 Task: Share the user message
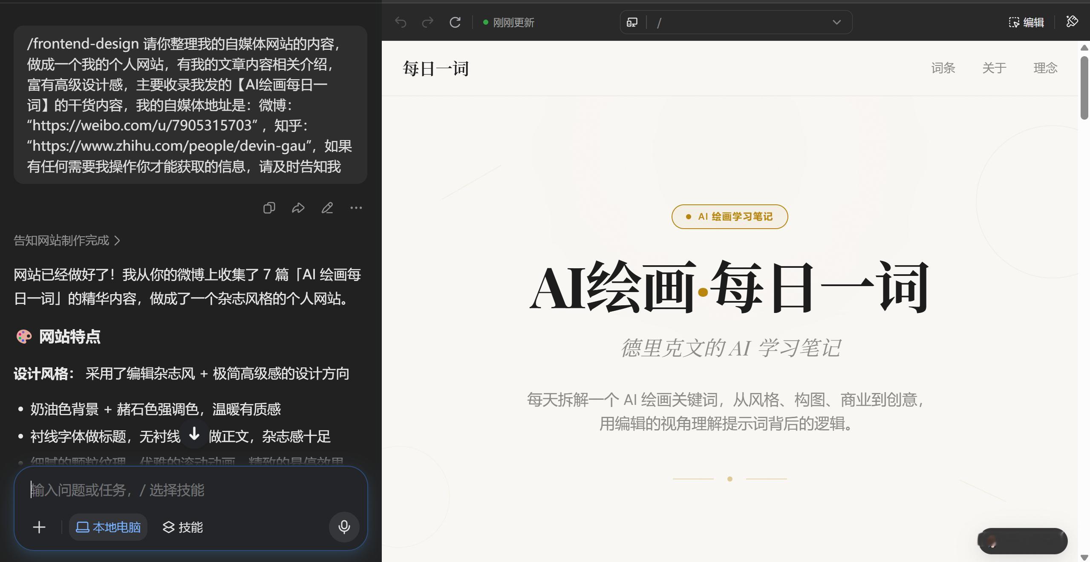[x=298, y=208]
